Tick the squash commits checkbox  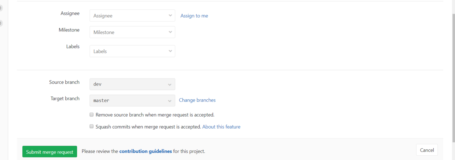92,127
